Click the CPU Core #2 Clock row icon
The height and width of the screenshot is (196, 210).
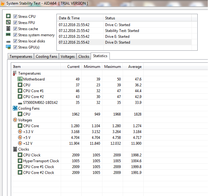[20, 172]
